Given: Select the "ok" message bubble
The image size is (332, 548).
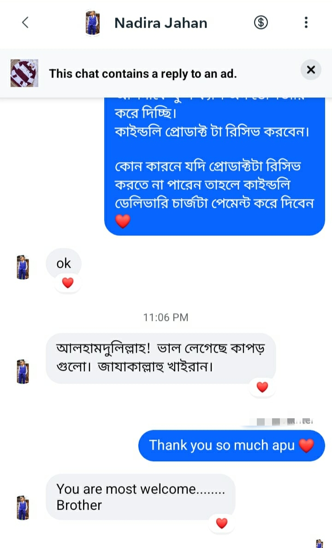Looking at the screenshot, I should click(64, 264).
